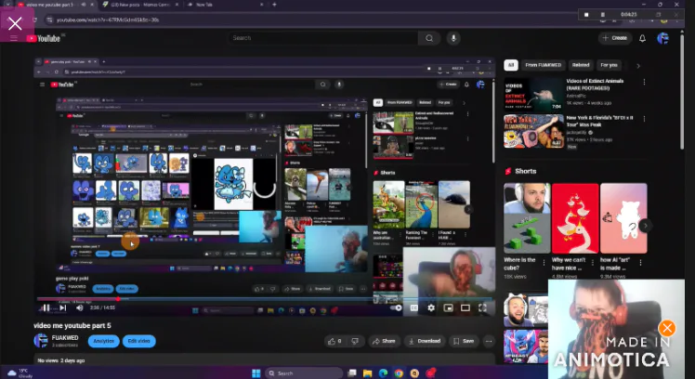Open options menu for New York & Florida's video
Screen dimensions: 695x379
644,119
